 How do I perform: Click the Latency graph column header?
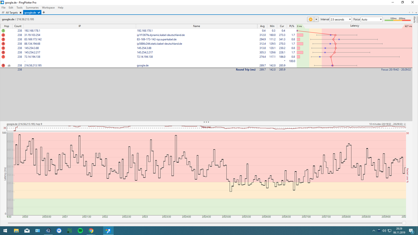(x=354, y=26)
